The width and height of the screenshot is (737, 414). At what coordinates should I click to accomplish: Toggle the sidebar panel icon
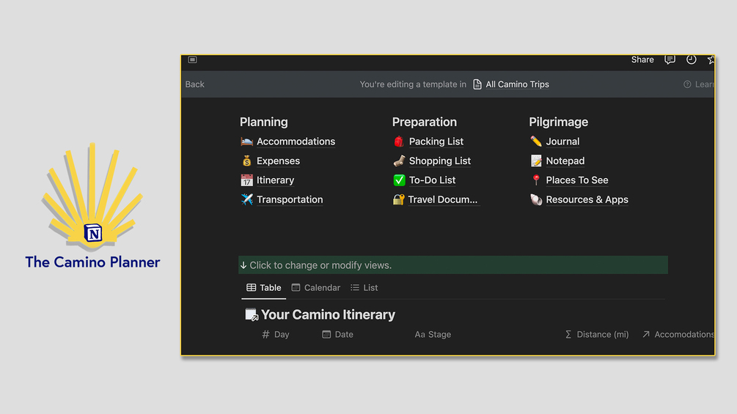coord(192,59)
